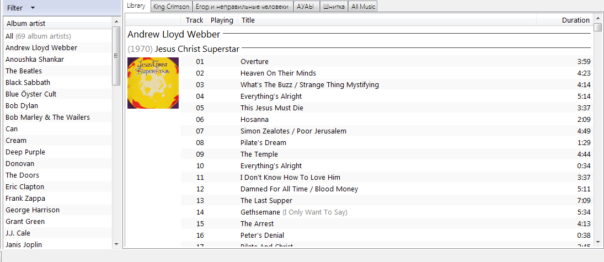
Task: Switch to the King Crimson tab
Action: [171, 7]
